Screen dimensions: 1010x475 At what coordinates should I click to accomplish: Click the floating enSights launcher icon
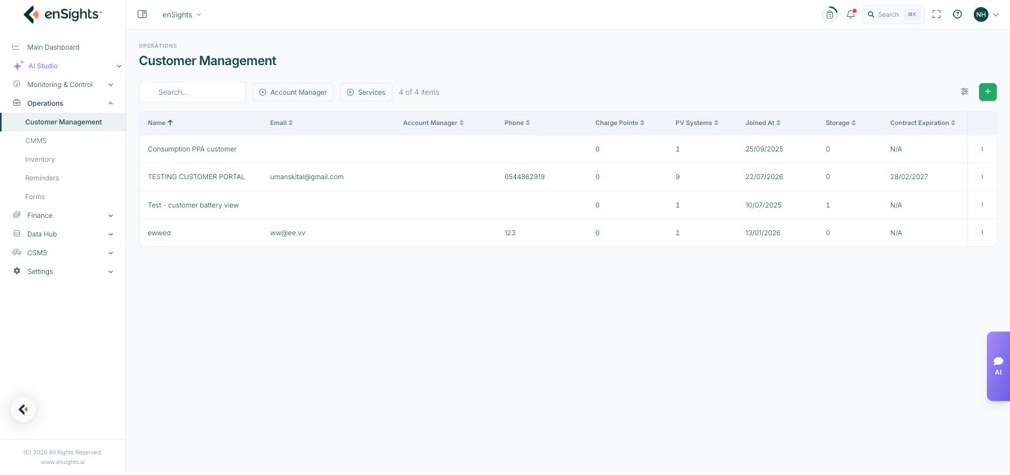(x=23, y=409)
